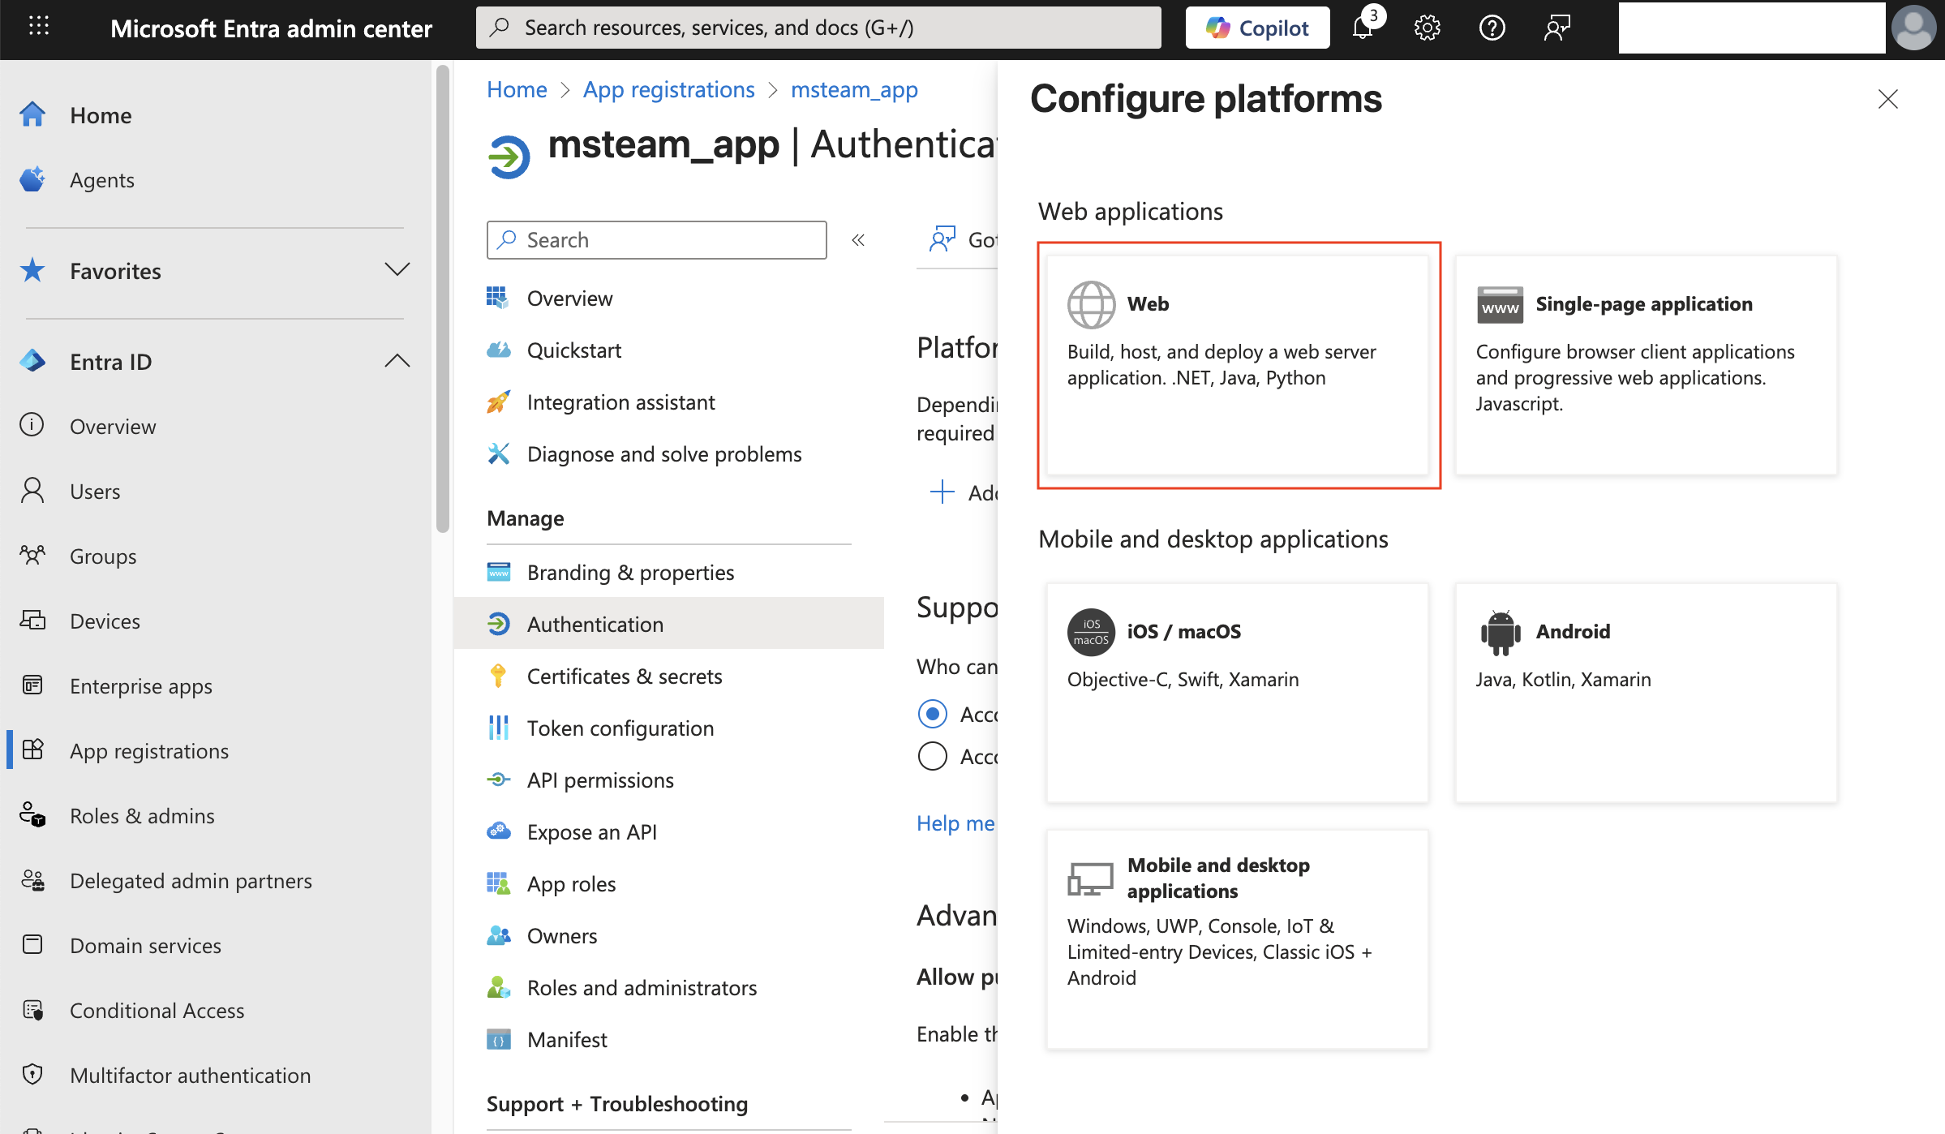Click the user avatar in the top right
Image resolution: width=1945 pixels, height=1134 pixels.
point(1913,27)
